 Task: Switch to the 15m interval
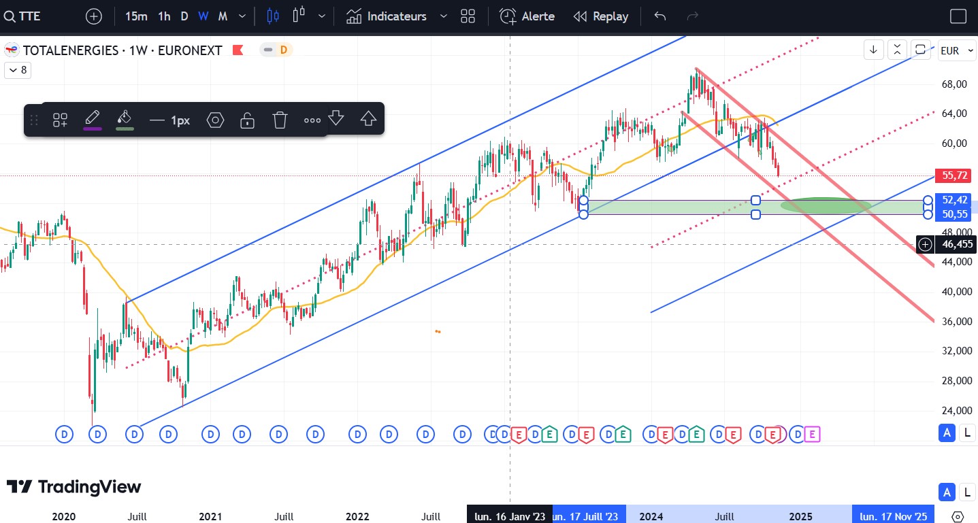tap(136, 16)
